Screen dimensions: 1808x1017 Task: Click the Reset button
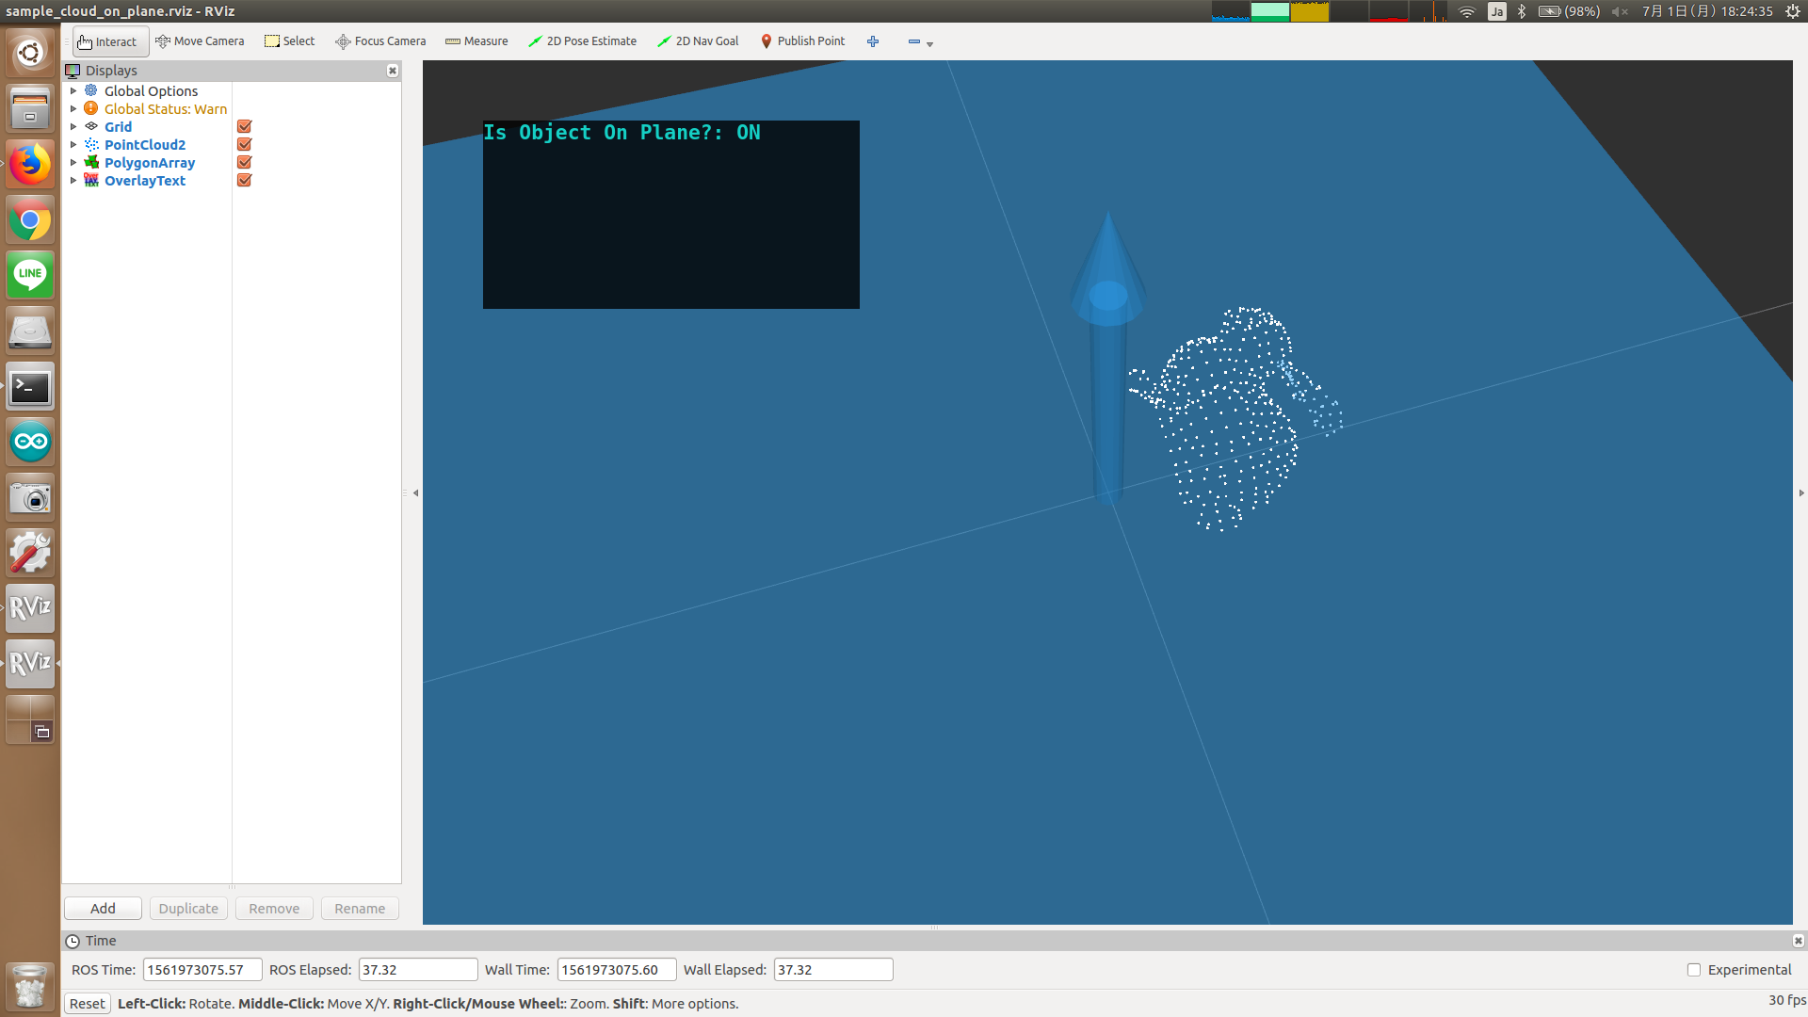(88, 1004)
